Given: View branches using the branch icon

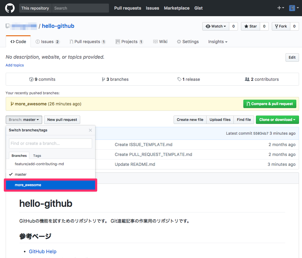Looking at the screenshot, I should tap(103, 79).
